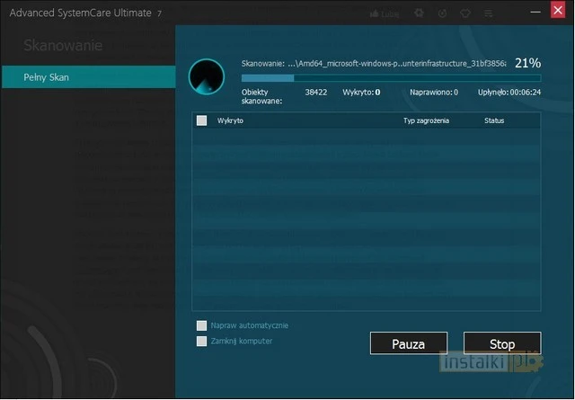Viewport: 575px width, 400px height.
Task: Sort by Status column header
Action: point(494,120)
